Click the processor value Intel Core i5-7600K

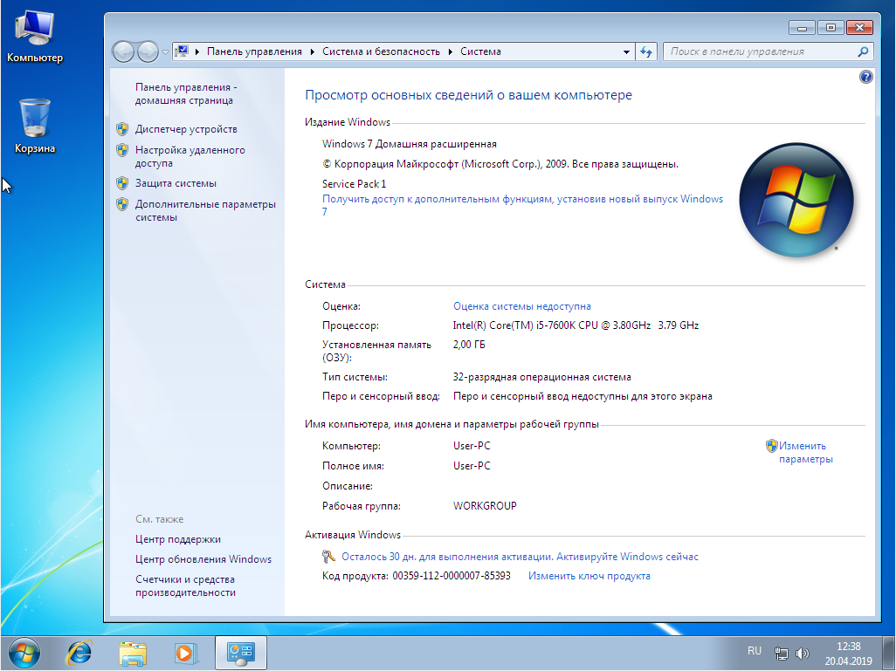tap(576, 325)
